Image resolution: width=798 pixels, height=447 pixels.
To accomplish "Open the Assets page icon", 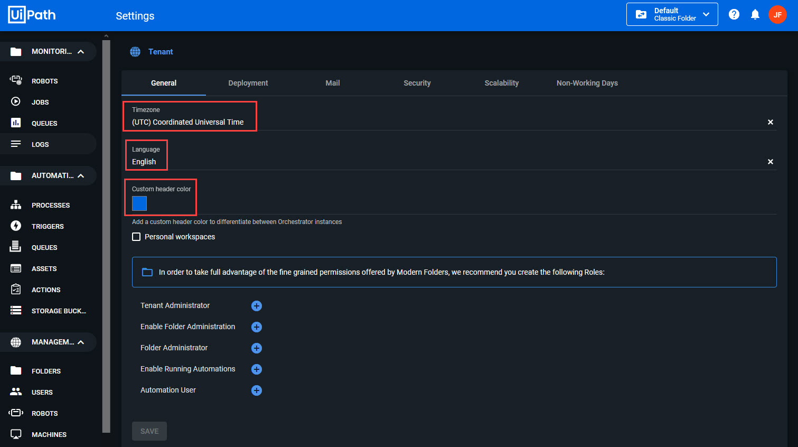I will click(16, 268).
